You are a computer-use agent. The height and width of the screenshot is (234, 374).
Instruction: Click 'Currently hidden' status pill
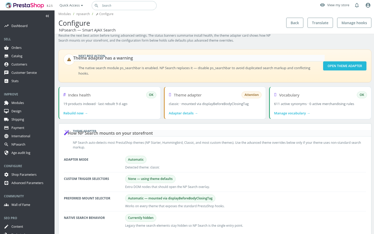(141, 218)
